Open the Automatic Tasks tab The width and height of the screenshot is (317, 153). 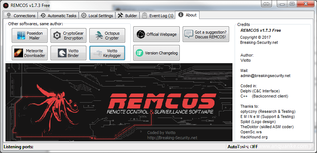59,16
